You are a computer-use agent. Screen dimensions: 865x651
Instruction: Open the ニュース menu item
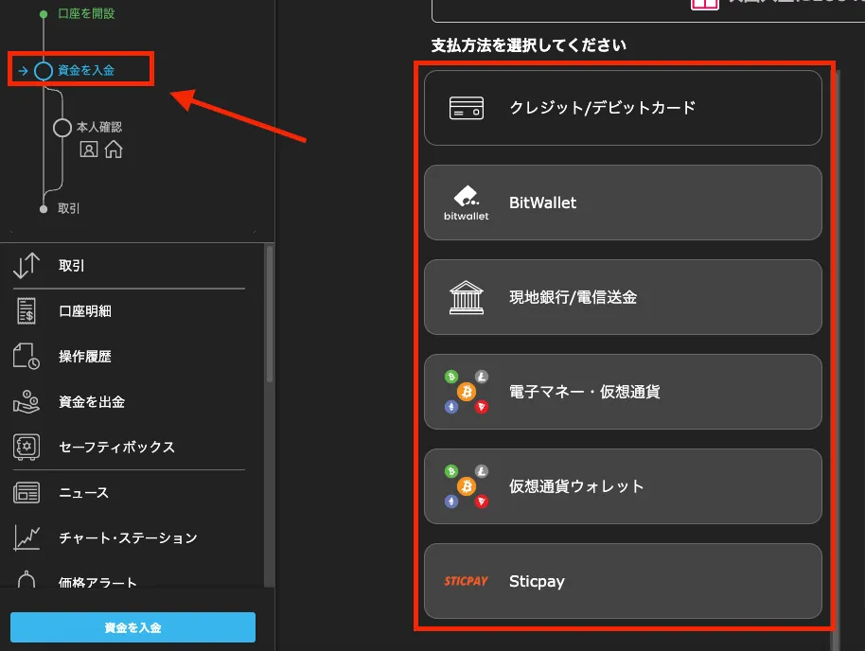click(x=27, y=492)
